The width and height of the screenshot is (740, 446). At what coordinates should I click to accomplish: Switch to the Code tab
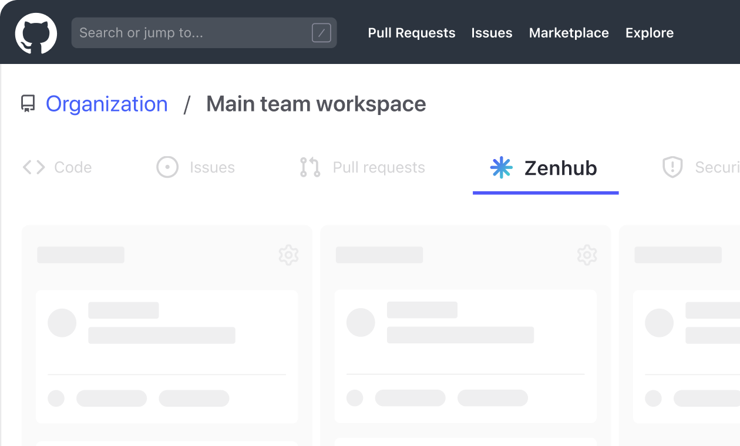coord(73,167)
